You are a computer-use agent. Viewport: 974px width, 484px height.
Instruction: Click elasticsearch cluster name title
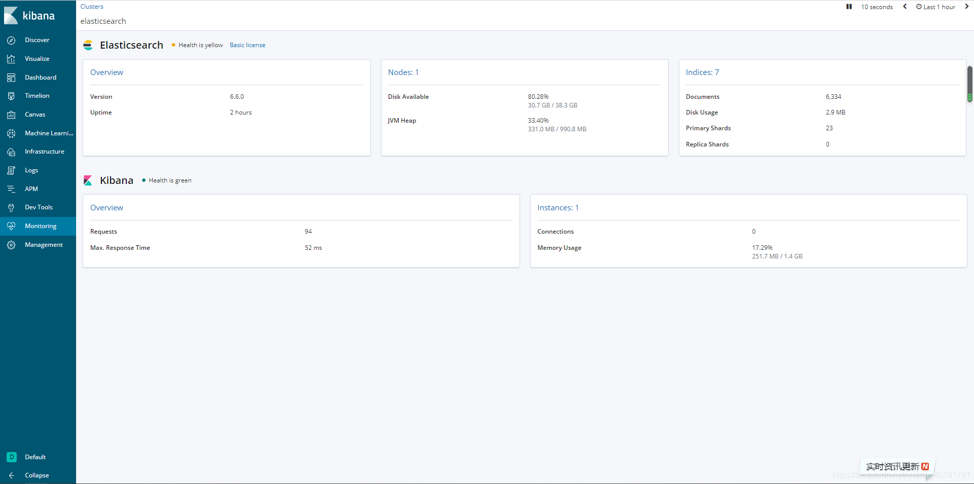tap(103, 21)
